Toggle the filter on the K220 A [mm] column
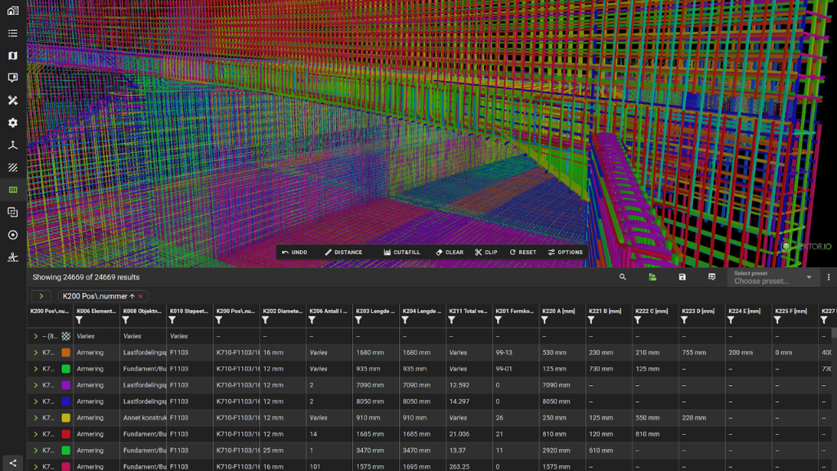Screen dimensions: 837x471 (544, 321)
